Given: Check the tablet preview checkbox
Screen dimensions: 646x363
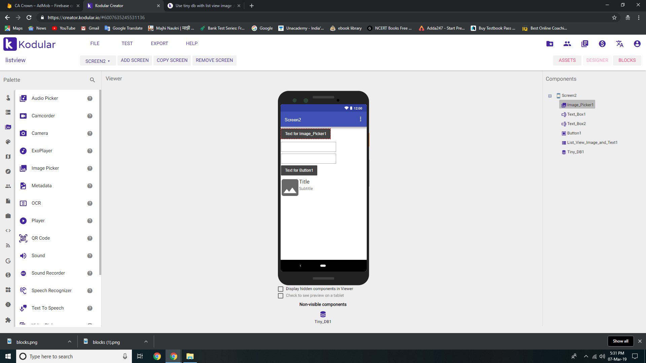Looking at the screenshot, I should click(x=281, y=296).
